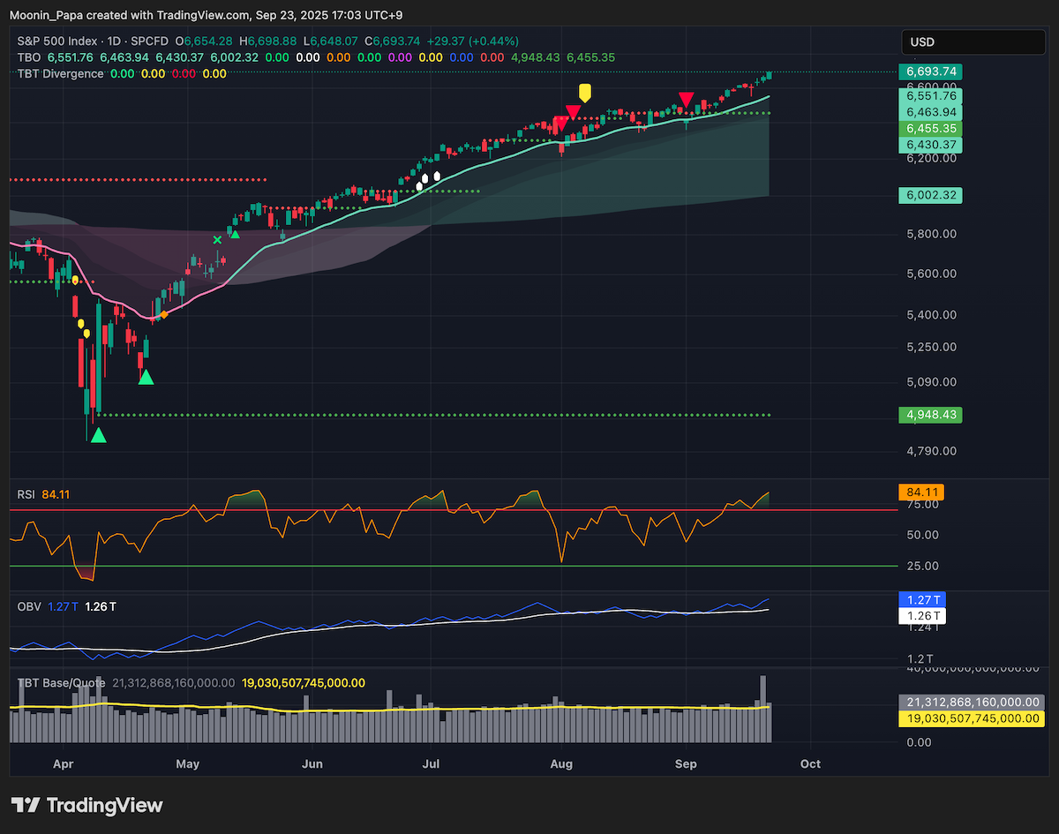Screen dimensions: 1059x834
Task: Click the TBT Base/Quote legend title
Action: (62, 683)
